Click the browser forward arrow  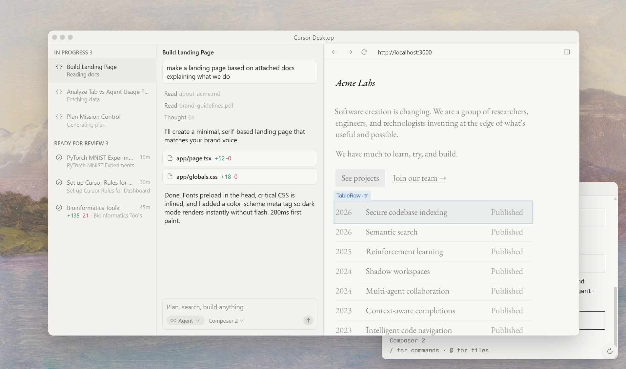coord(349,52)
